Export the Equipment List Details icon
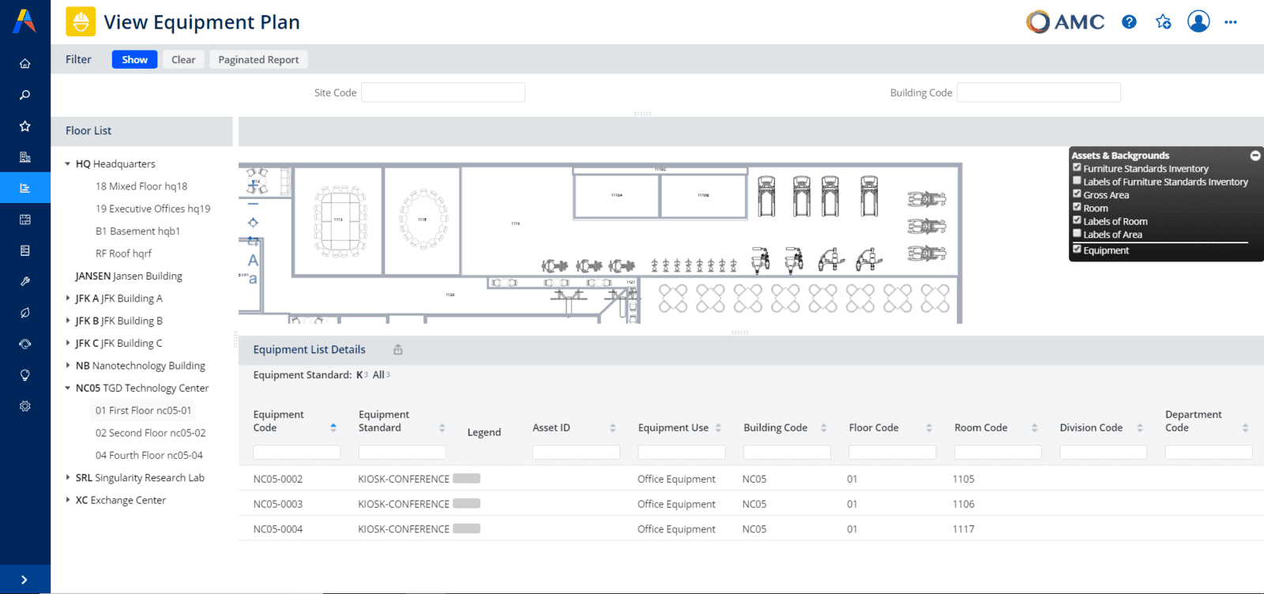 pos(398,350)
